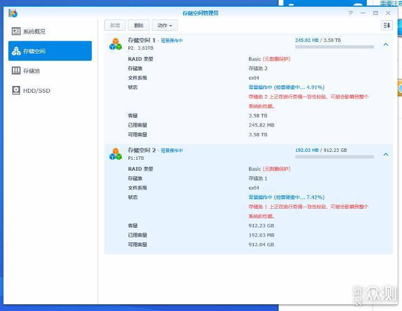Click 背景操作中 link beside 存储空间 1 title

click(171, 41)
